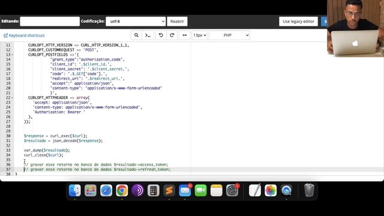The width and height of the screenshot is (384, 216).
Task: Click the 'Authorization: Bearer ' line
Action: [x=59, y=112]
